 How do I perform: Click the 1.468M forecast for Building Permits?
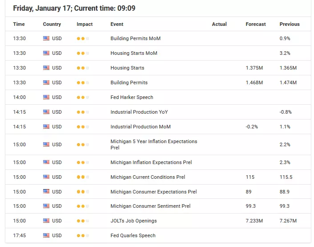254,82
